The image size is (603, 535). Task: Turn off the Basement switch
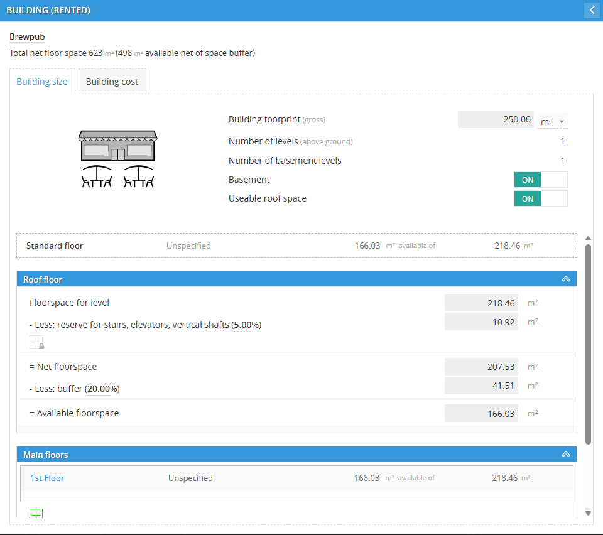540,180
